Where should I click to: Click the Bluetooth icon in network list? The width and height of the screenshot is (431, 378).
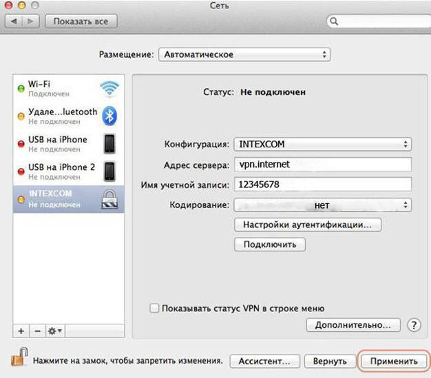coord(109,115)
